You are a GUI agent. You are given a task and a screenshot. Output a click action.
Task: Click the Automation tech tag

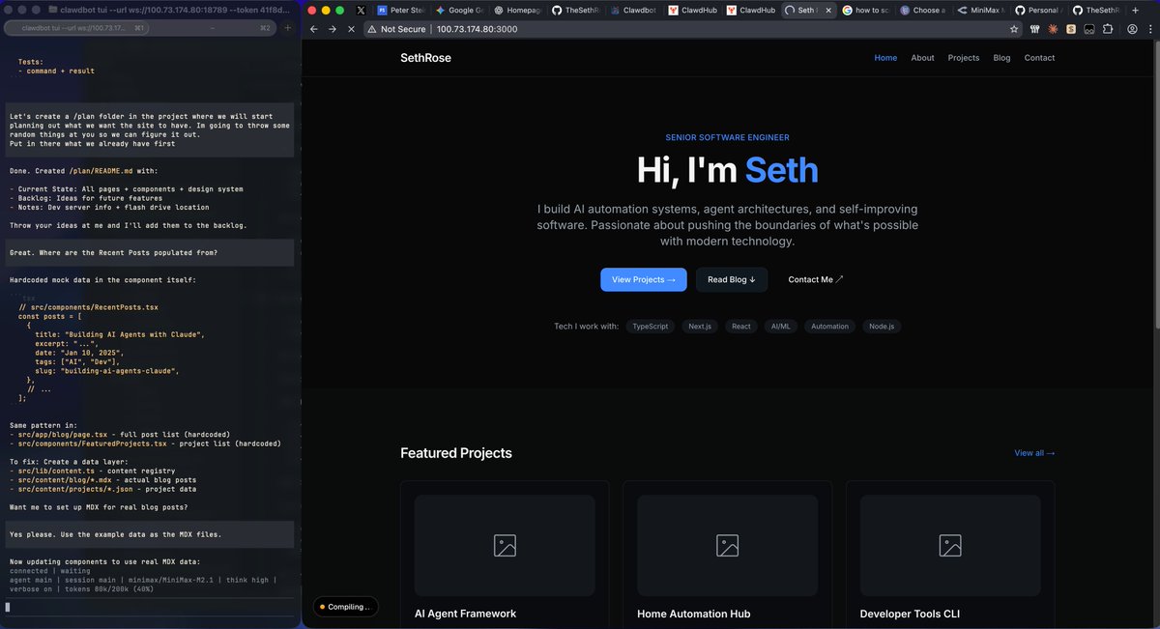(x=829, y=327)
